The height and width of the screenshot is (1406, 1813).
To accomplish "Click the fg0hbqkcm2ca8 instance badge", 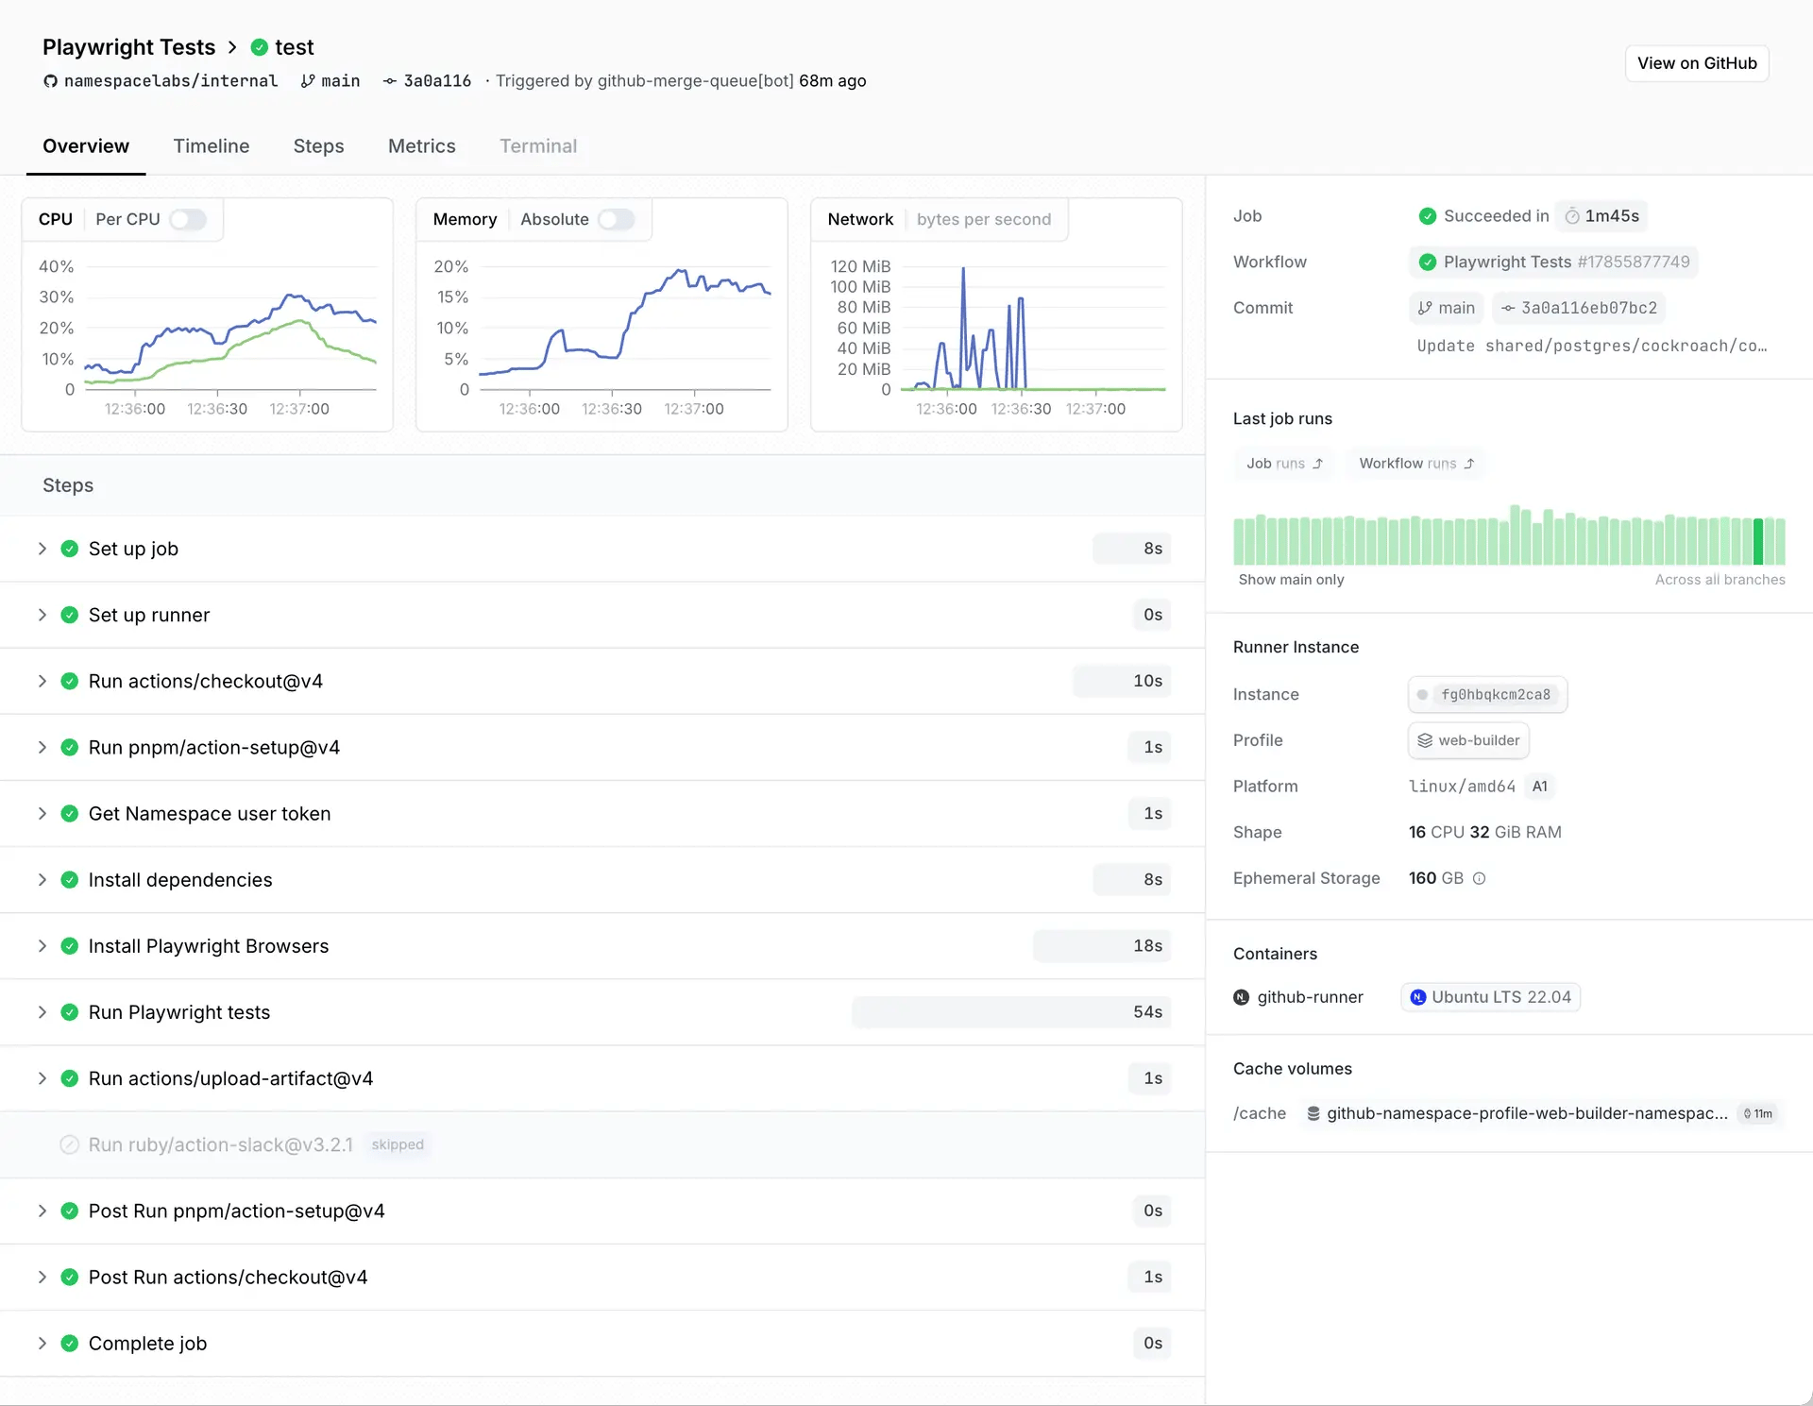I will pos(1487,694).
